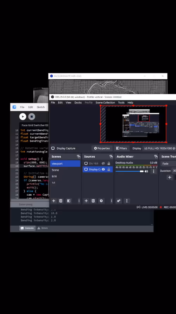This screenshot has width=176, height=314.
Task: Mute Desktop Audio speaker icon
Action: click(146, 171)
